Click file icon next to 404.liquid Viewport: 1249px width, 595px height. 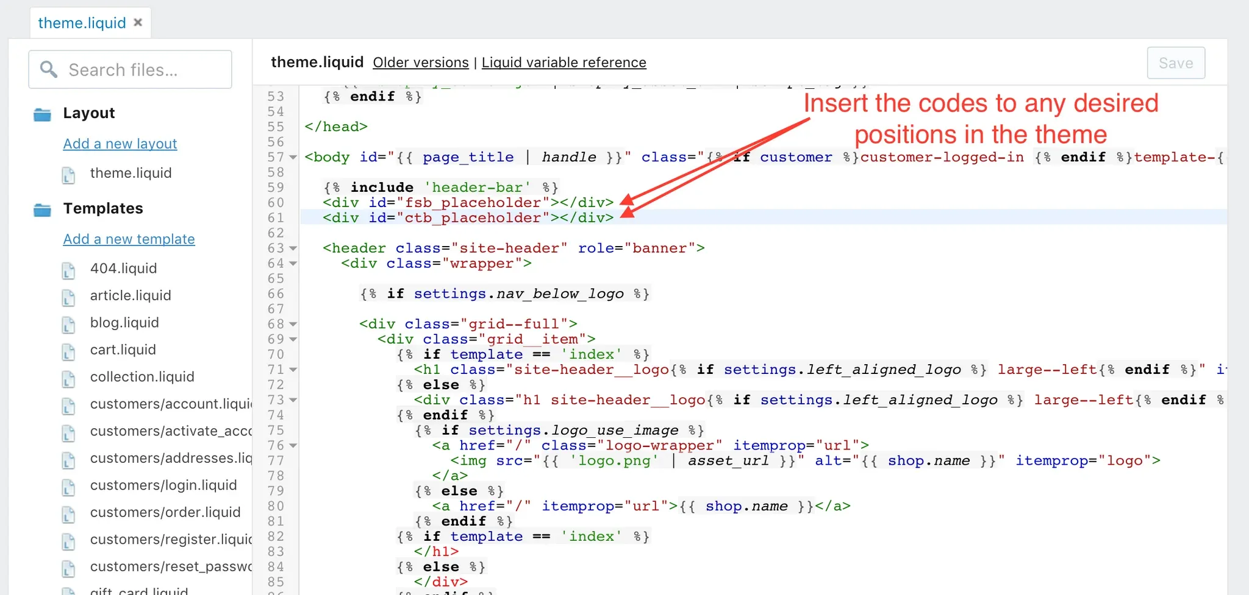pyautogui.click(x=68, y=270)
